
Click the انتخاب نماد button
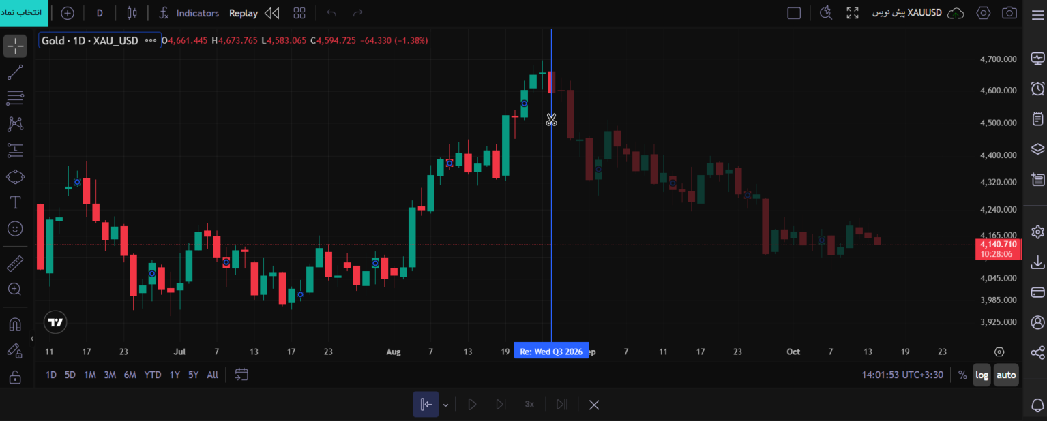coord(24,13)
